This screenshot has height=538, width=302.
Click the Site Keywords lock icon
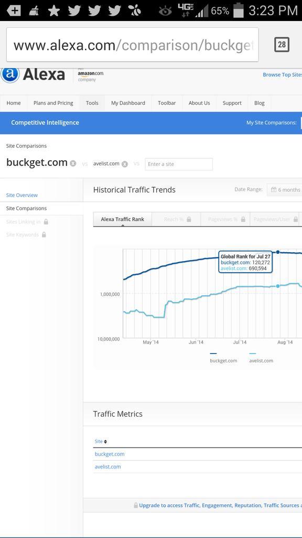(x=44, y=235)
